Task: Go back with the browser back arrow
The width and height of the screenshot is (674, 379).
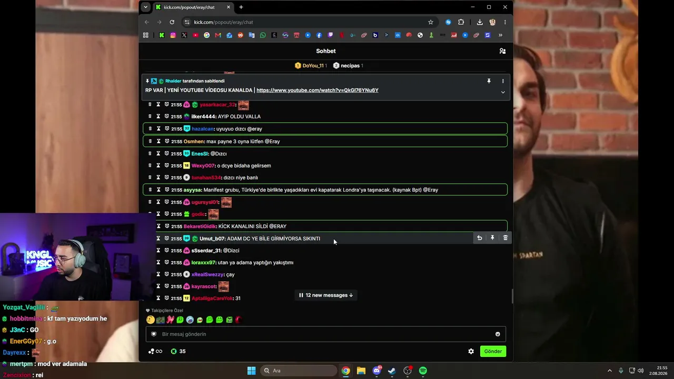Action: pyautogui.click(x=146, y=22)
